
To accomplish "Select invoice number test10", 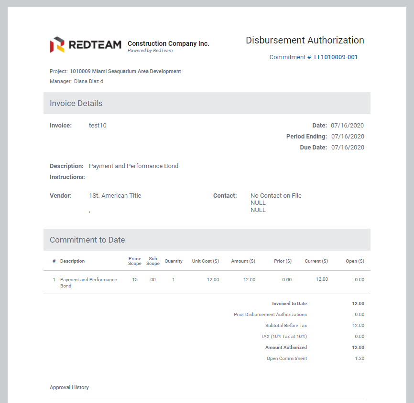I will pos(98,126).
